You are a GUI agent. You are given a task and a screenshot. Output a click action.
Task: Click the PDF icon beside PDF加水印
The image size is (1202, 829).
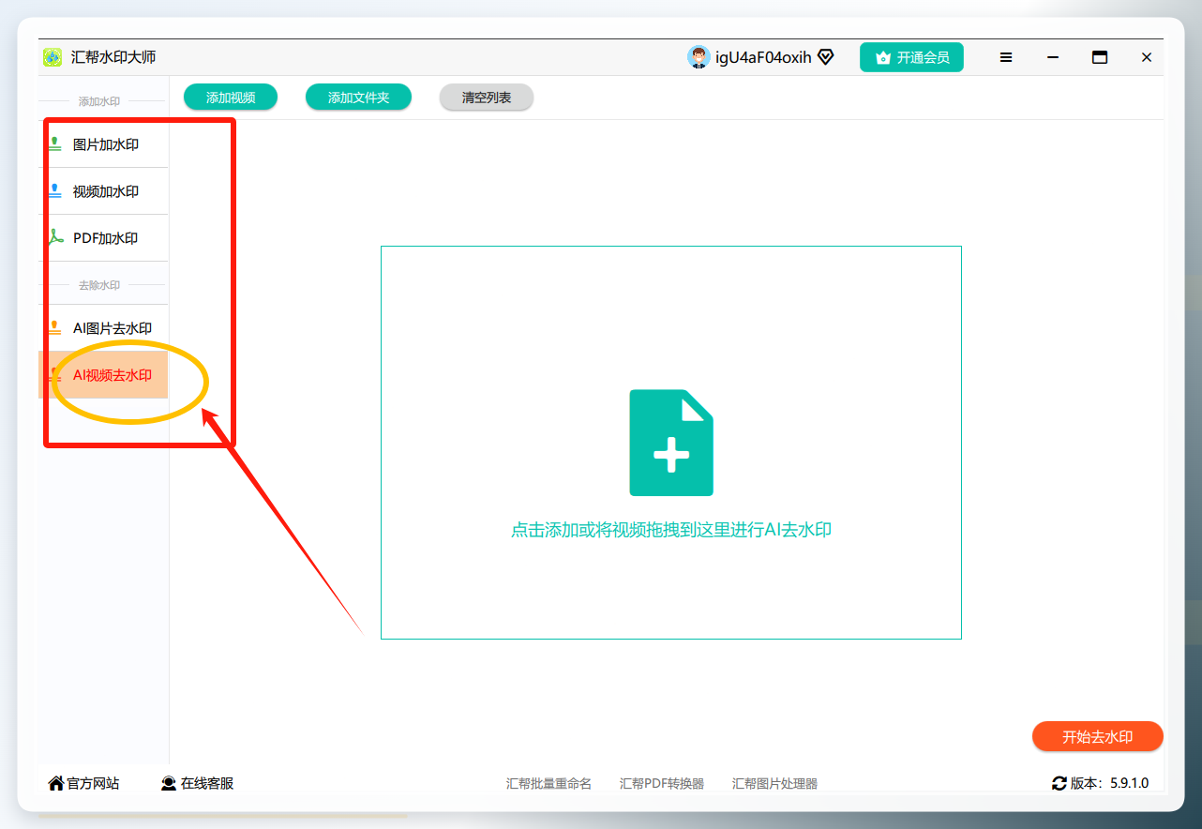point(55,237)
